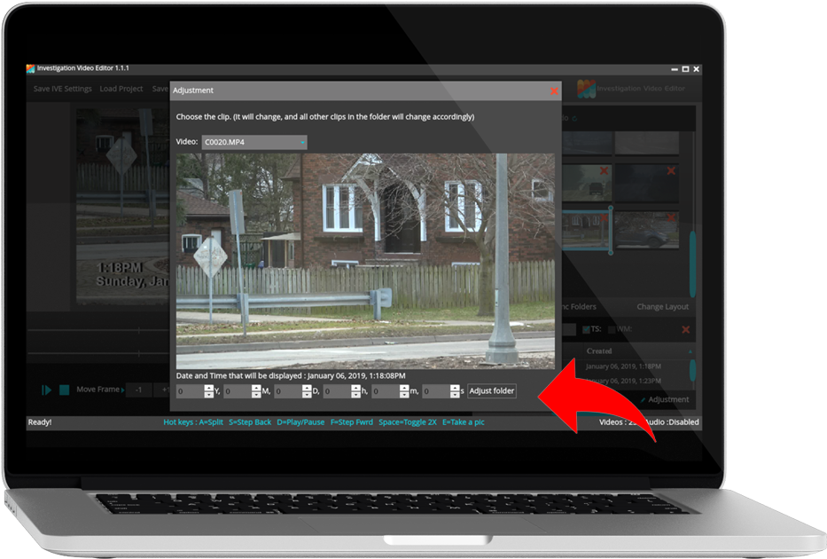
Task: Click Save IVE Settings menu item
Action: point(62,89)
